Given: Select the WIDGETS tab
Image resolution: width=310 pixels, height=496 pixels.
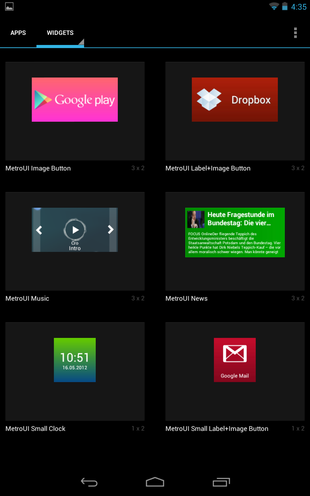Looking at the screenshot, I should [x=60, y=33].
